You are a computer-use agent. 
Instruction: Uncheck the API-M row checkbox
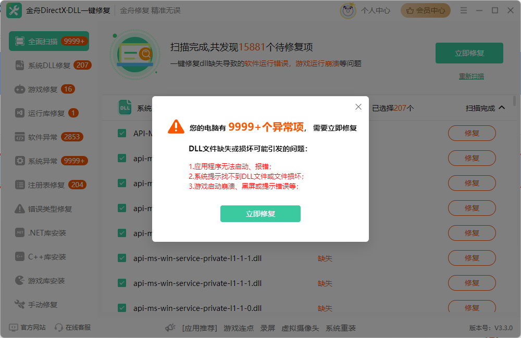coord(122,133)
